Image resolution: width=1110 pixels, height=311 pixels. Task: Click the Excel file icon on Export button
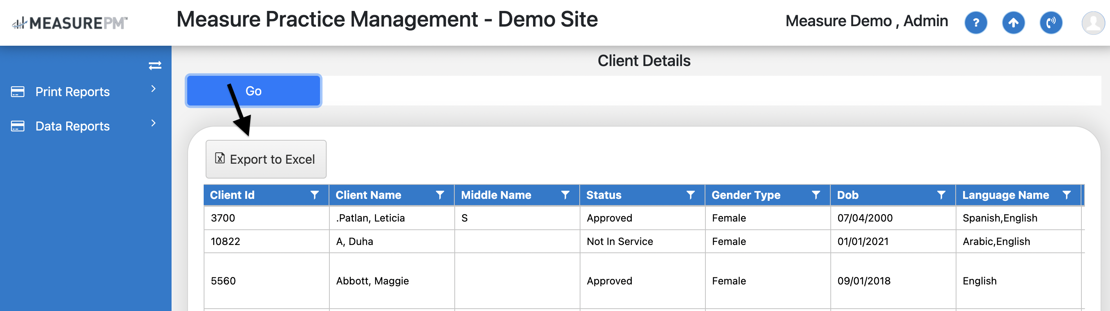point(220,159)
